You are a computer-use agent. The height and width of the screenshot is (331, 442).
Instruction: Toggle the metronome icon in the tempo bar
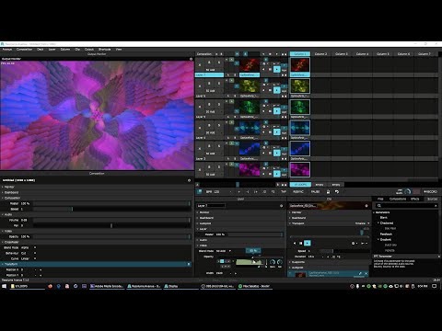(x=200, y=191)
